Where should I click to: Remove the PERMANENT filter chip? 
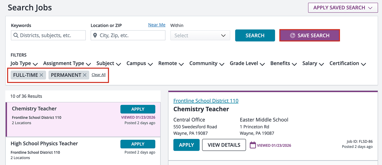(x=85, y=75)
